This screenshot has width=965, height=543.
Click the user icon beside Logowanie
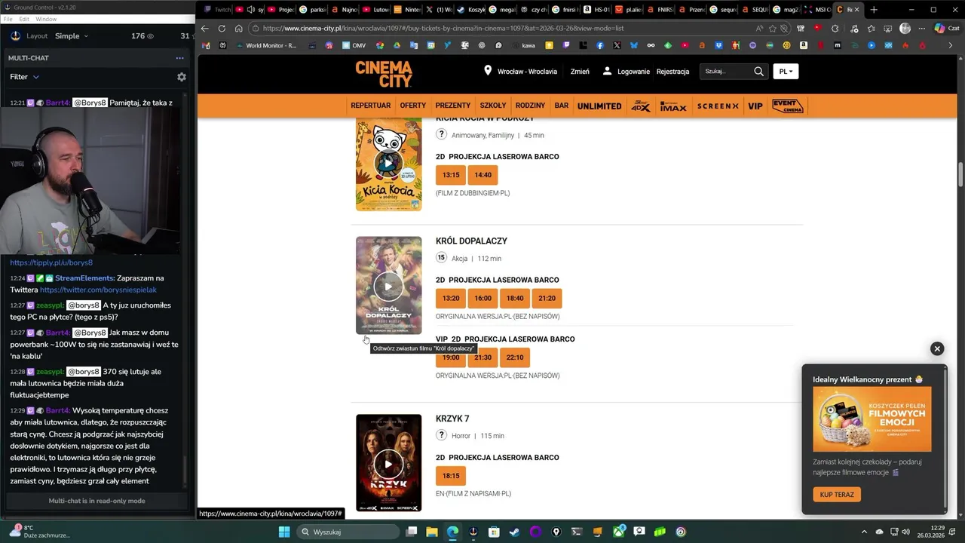(607, 71)
